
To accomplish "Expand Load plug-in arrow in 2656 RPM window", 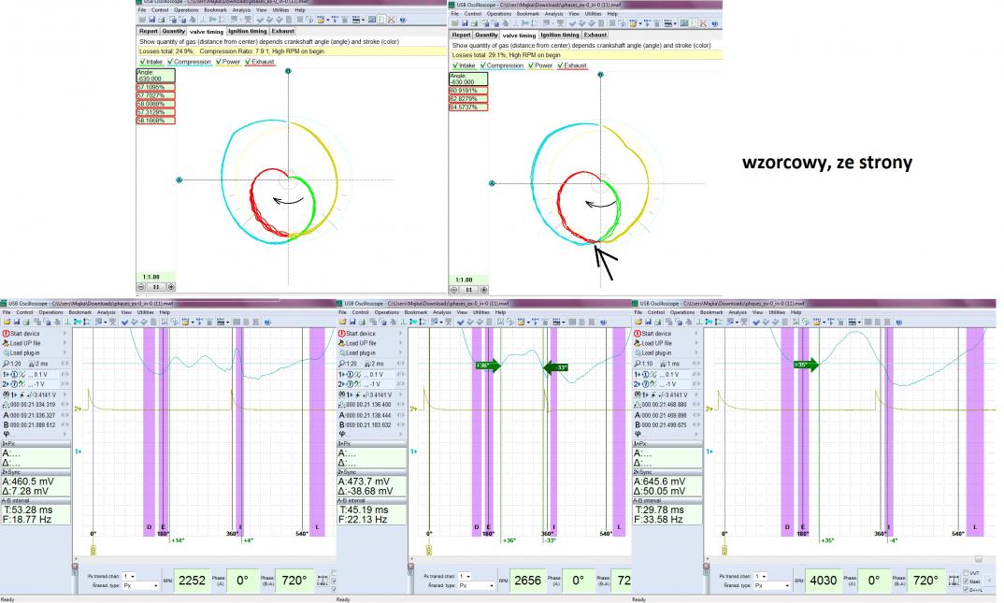I will tap(401, 352).
